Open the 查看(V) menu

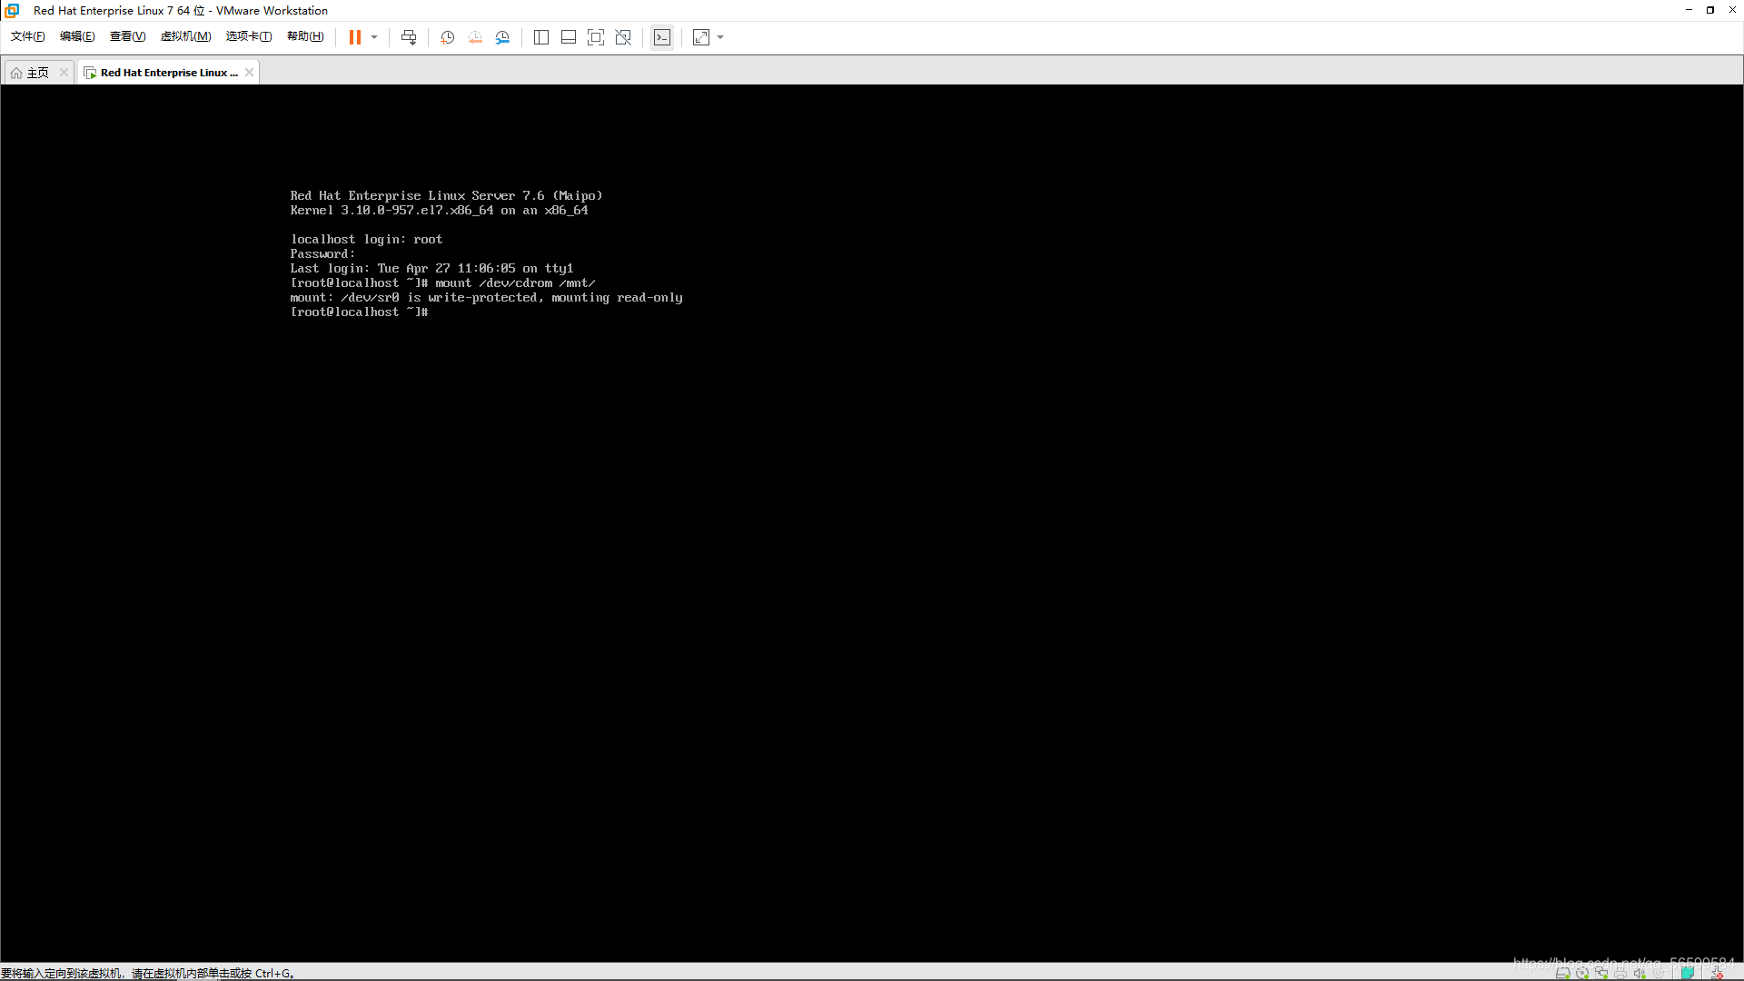(x=127, y=36)
